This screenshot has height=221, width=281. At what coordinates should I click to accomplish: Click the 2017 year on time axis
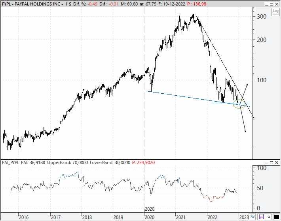[56, 217]
